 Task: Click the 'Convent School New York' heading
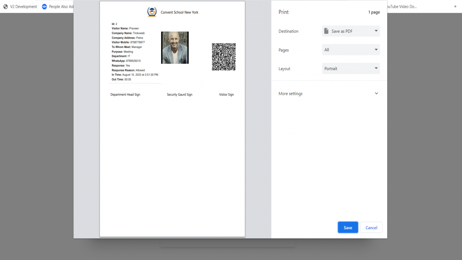coord(179,12)
